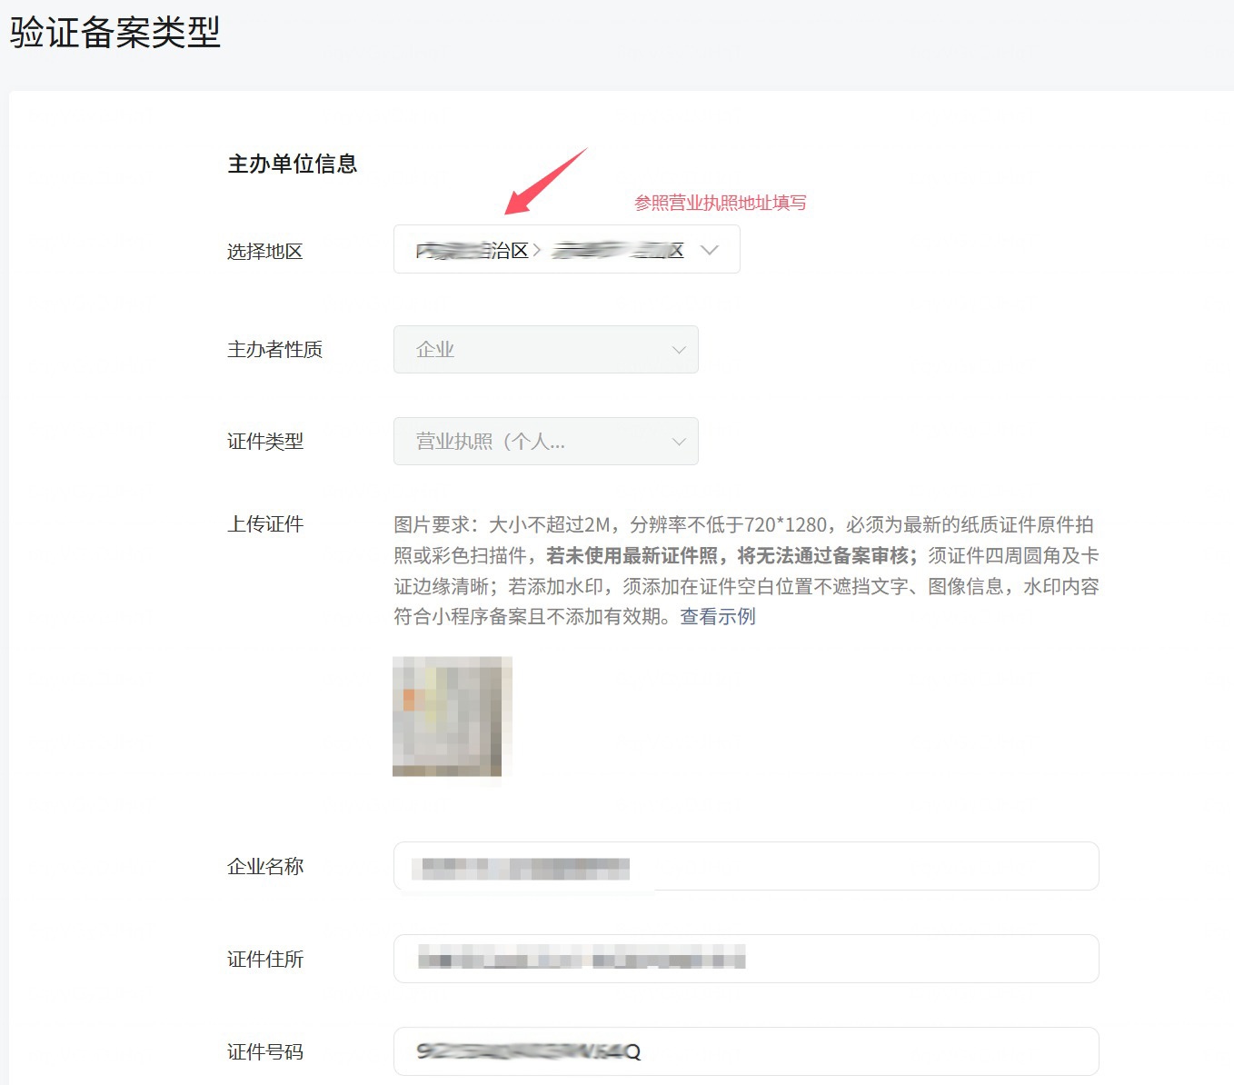
Task: Click the 上传证件 field label
Action: [x=265, y=524]
